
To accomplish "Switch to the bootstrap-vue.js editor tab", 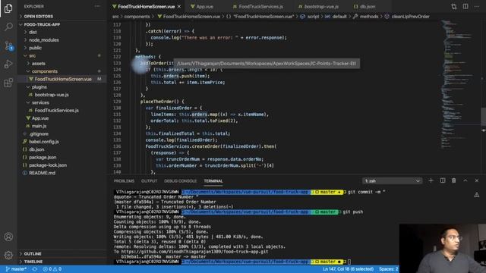I will coord(321,7).
